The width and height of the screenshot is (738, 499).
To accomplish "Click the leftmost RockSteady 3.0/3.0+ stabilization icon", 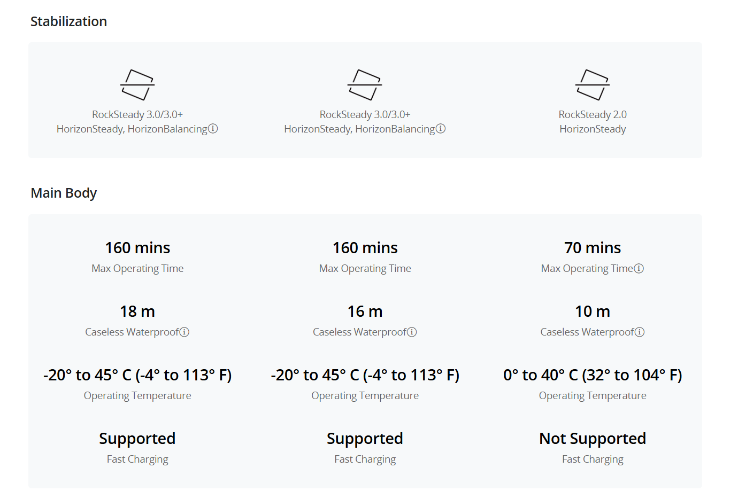I will 137,85.
